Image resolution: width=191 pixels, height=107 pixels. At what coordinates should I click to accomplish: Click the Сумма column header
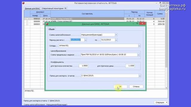point(160,14)
